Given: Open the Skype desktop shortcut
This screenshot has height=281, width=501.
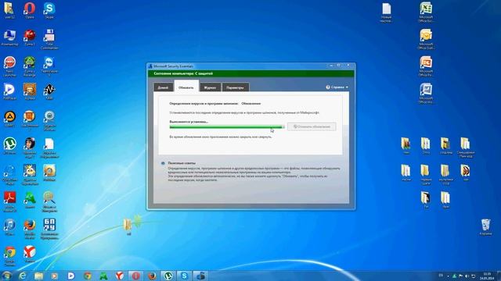Looking at the screenshot, I should (x=49, y=10).
